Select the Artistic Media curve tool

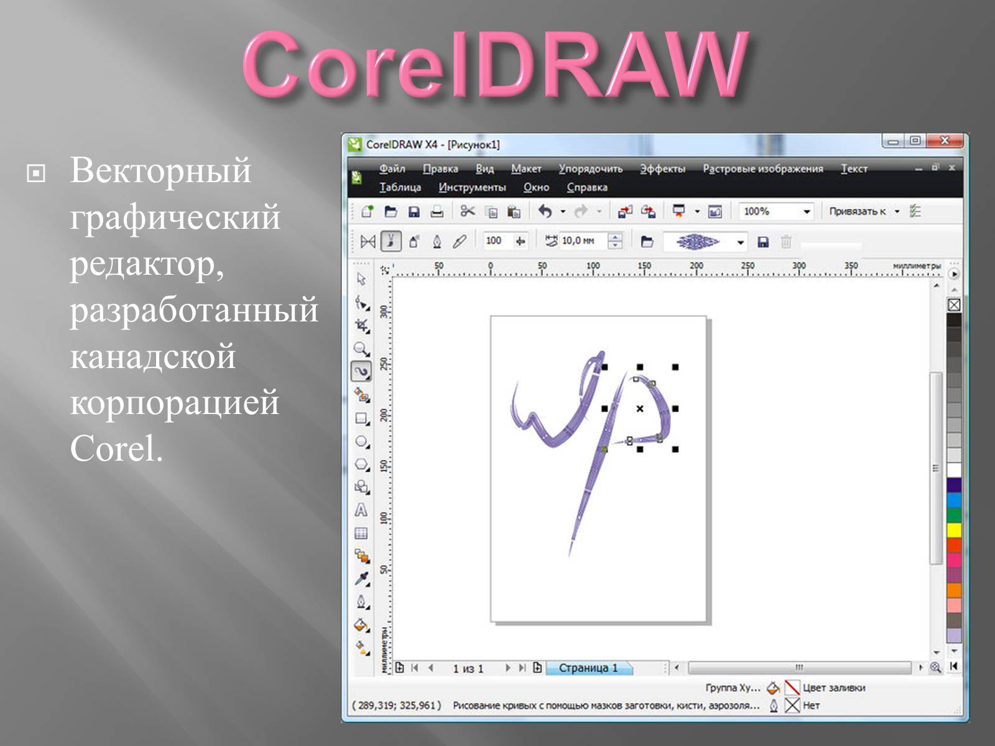[361, 372]
